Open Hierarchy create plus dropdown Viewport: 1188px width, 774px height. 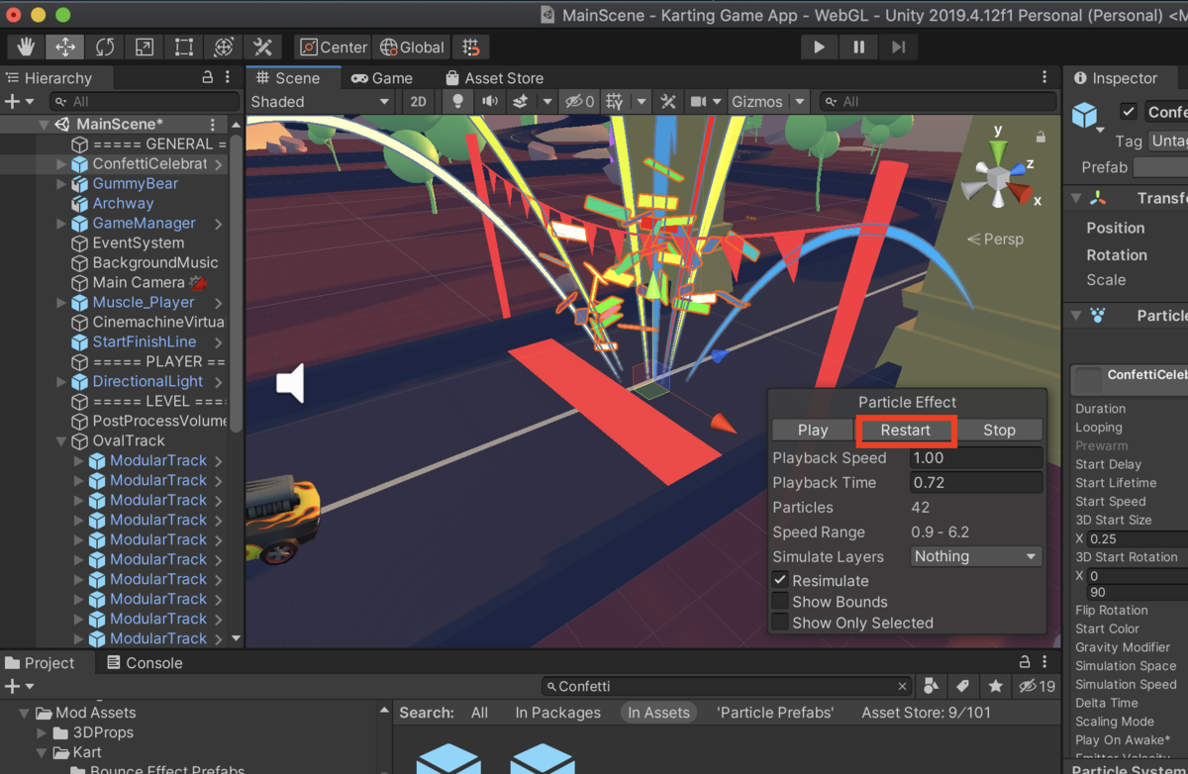pyautogui.click(x=19, y=101)
